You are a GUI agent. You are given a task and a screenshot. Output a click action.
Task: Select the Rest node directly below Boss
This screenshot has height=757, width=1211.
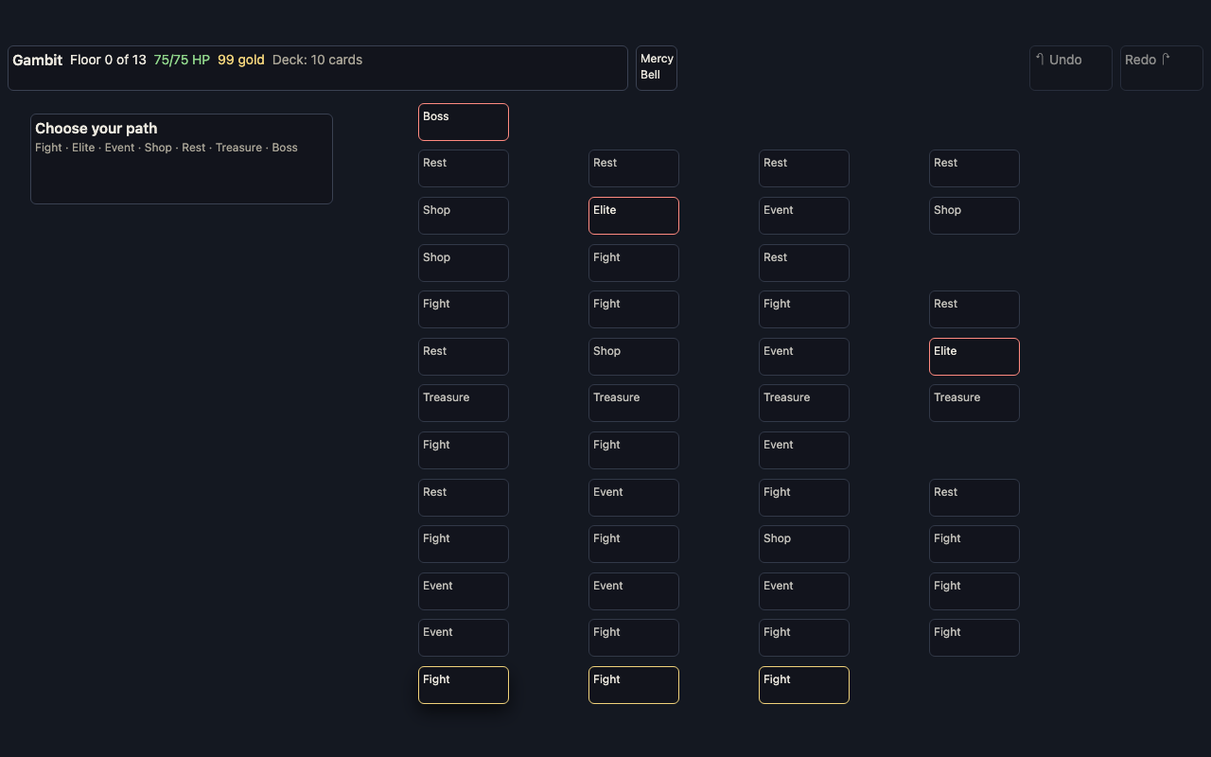click(464, 168)
